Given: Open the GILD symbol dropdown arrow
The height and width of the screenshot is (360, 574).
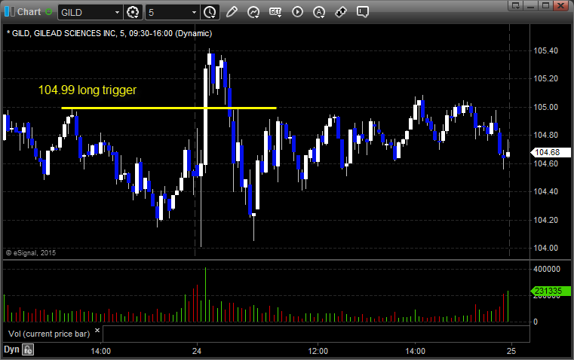Looking at the screenshot, I should click(x=117, y=12).
